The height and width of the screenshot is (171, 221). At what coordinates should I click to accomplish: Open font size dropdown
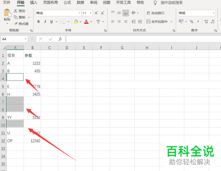click(x=91, y=13)
